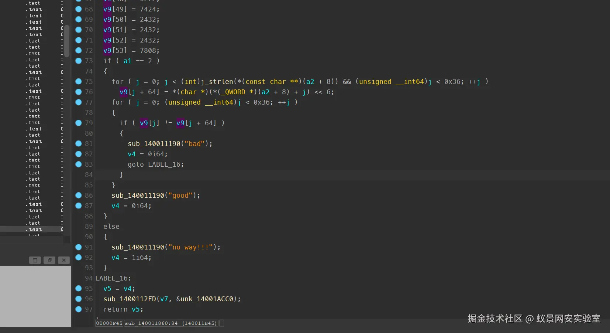Click v5 in return statement
The width and height of the screenshot is (610, 333).
(135, 309)
